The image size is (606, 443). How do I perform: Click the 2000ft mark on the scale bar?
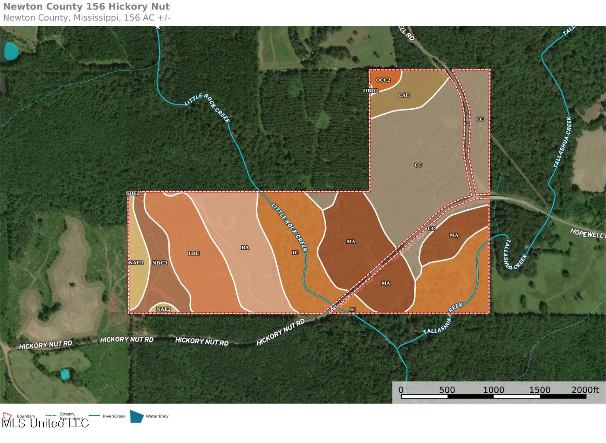pyautogui.click(x=585, y=390)
